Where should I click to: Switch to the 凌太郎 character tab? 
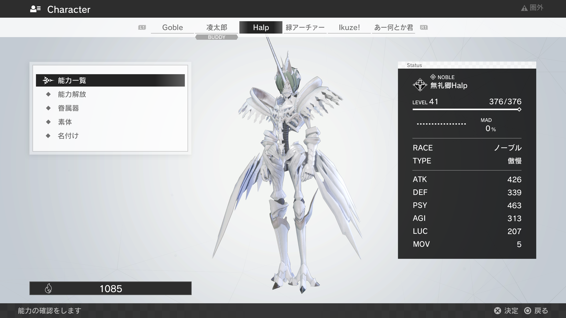[x=217, y=27]
